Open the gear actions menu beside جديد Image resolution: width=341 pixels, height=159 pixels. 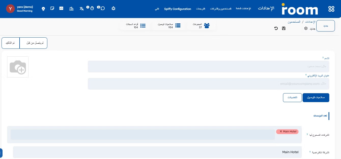point(306,28)
